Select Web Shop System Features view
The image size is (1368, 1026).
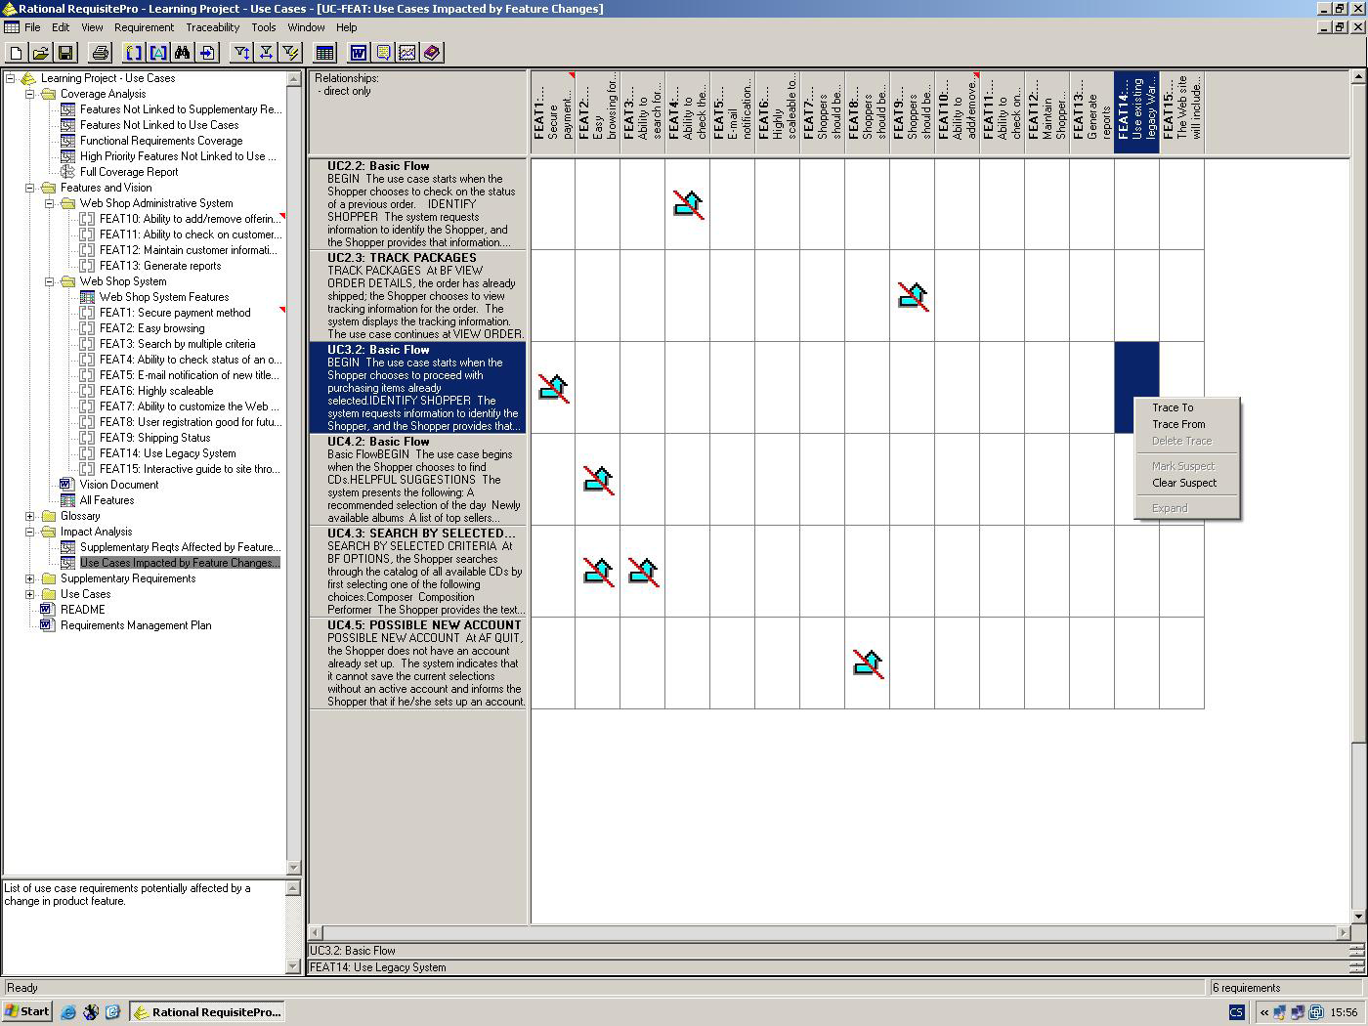click(164, 297)
